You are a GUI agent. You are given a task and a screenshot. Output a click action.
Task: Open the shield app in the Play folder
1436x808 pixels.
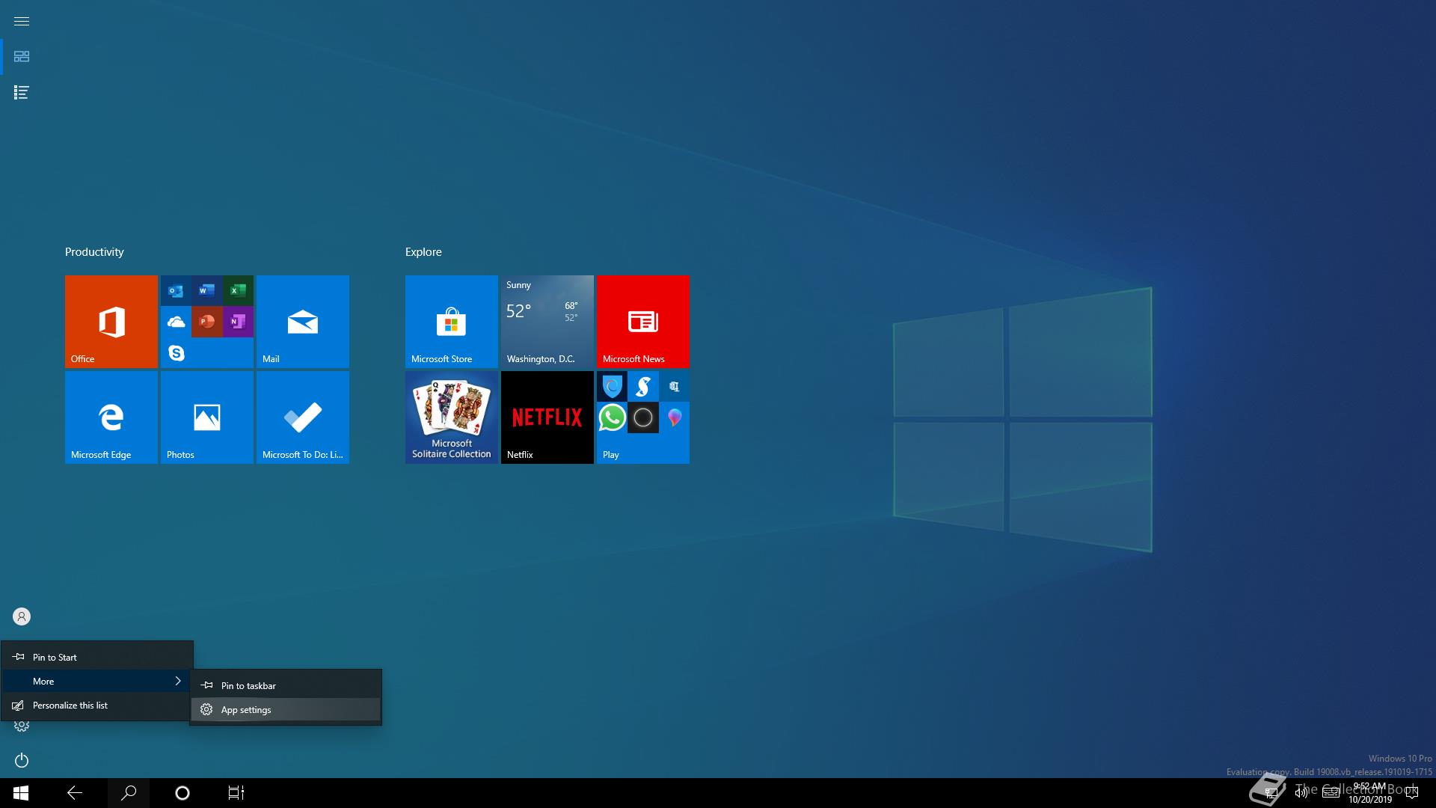(x=612, y=386)
